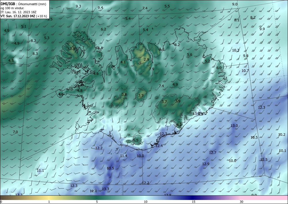The width and height of the screenshot is (288, 204).
Task: Click the 10.3 value label
Action: (x=236, y=50)
